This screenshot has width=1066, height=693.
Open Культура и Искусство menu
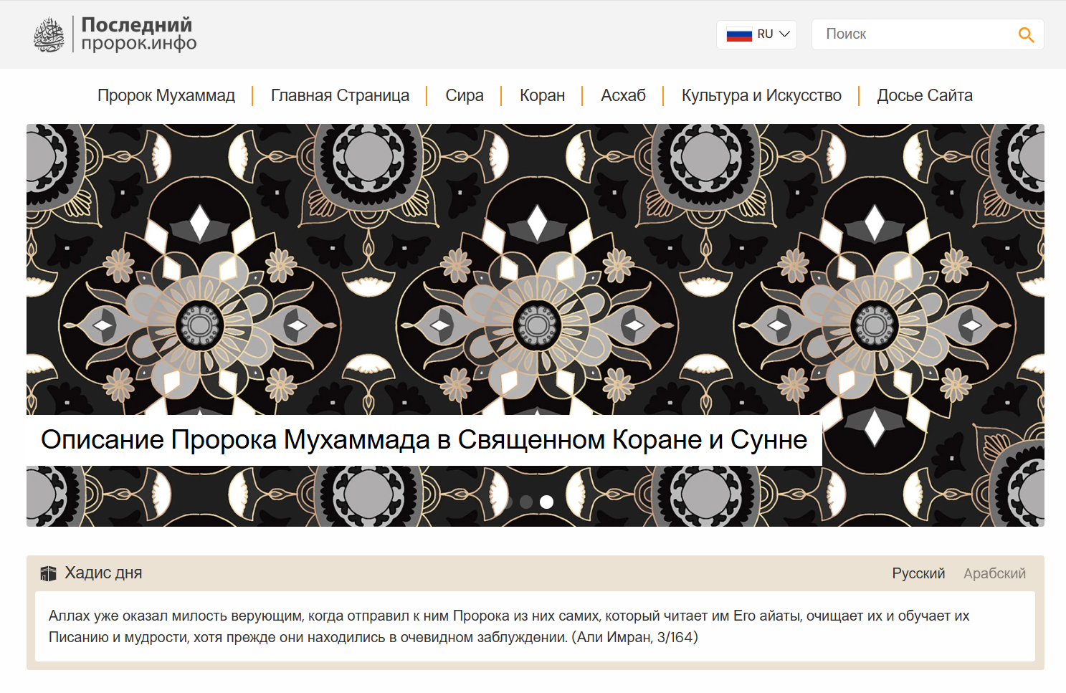[x=761, y=95]
